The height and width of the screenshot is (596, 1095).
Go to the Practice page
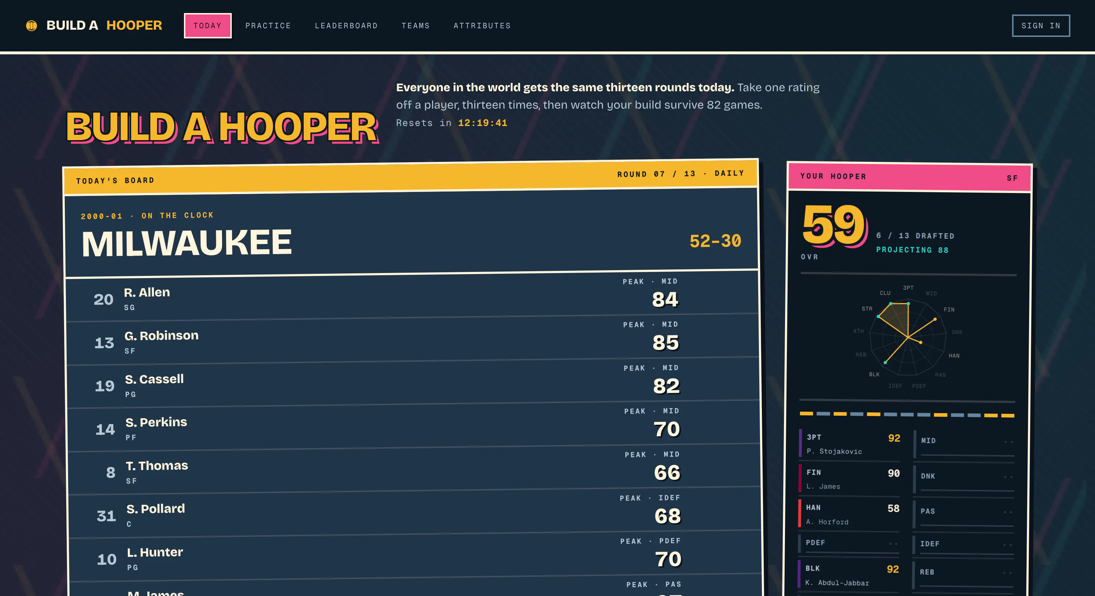click(268, 25)
